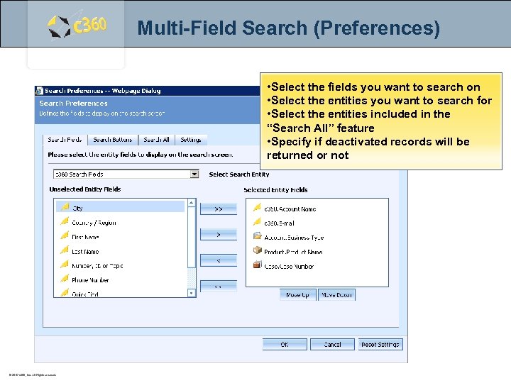Viewport: 511px width, 383px height.
Task: Click the Move Up button
Action: (297, 295)
